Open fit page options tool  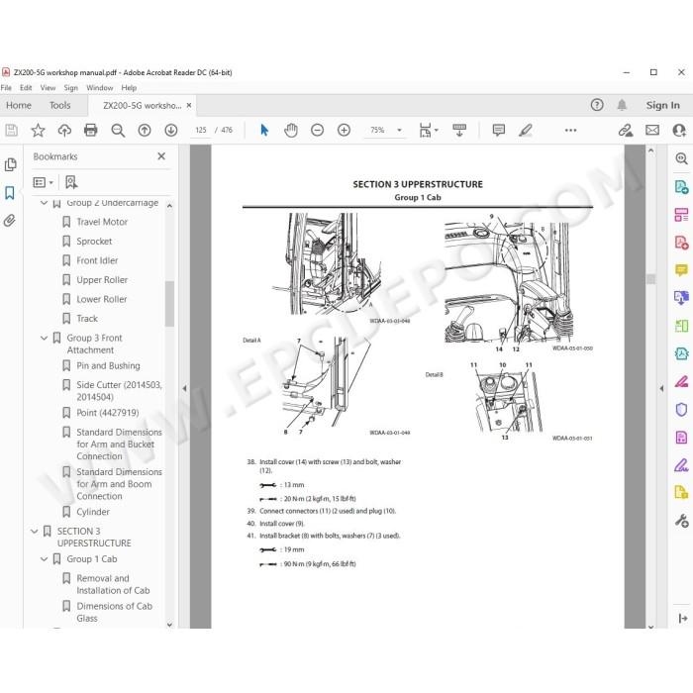tap(428, 130)
